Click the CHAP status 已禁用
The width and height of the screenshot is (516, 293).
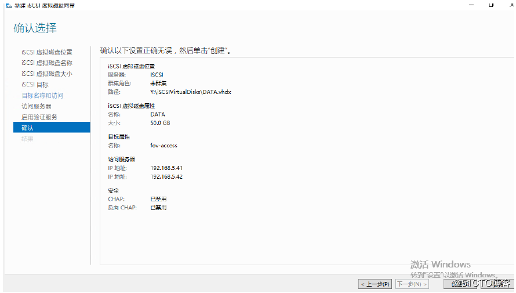coord(158,199)
